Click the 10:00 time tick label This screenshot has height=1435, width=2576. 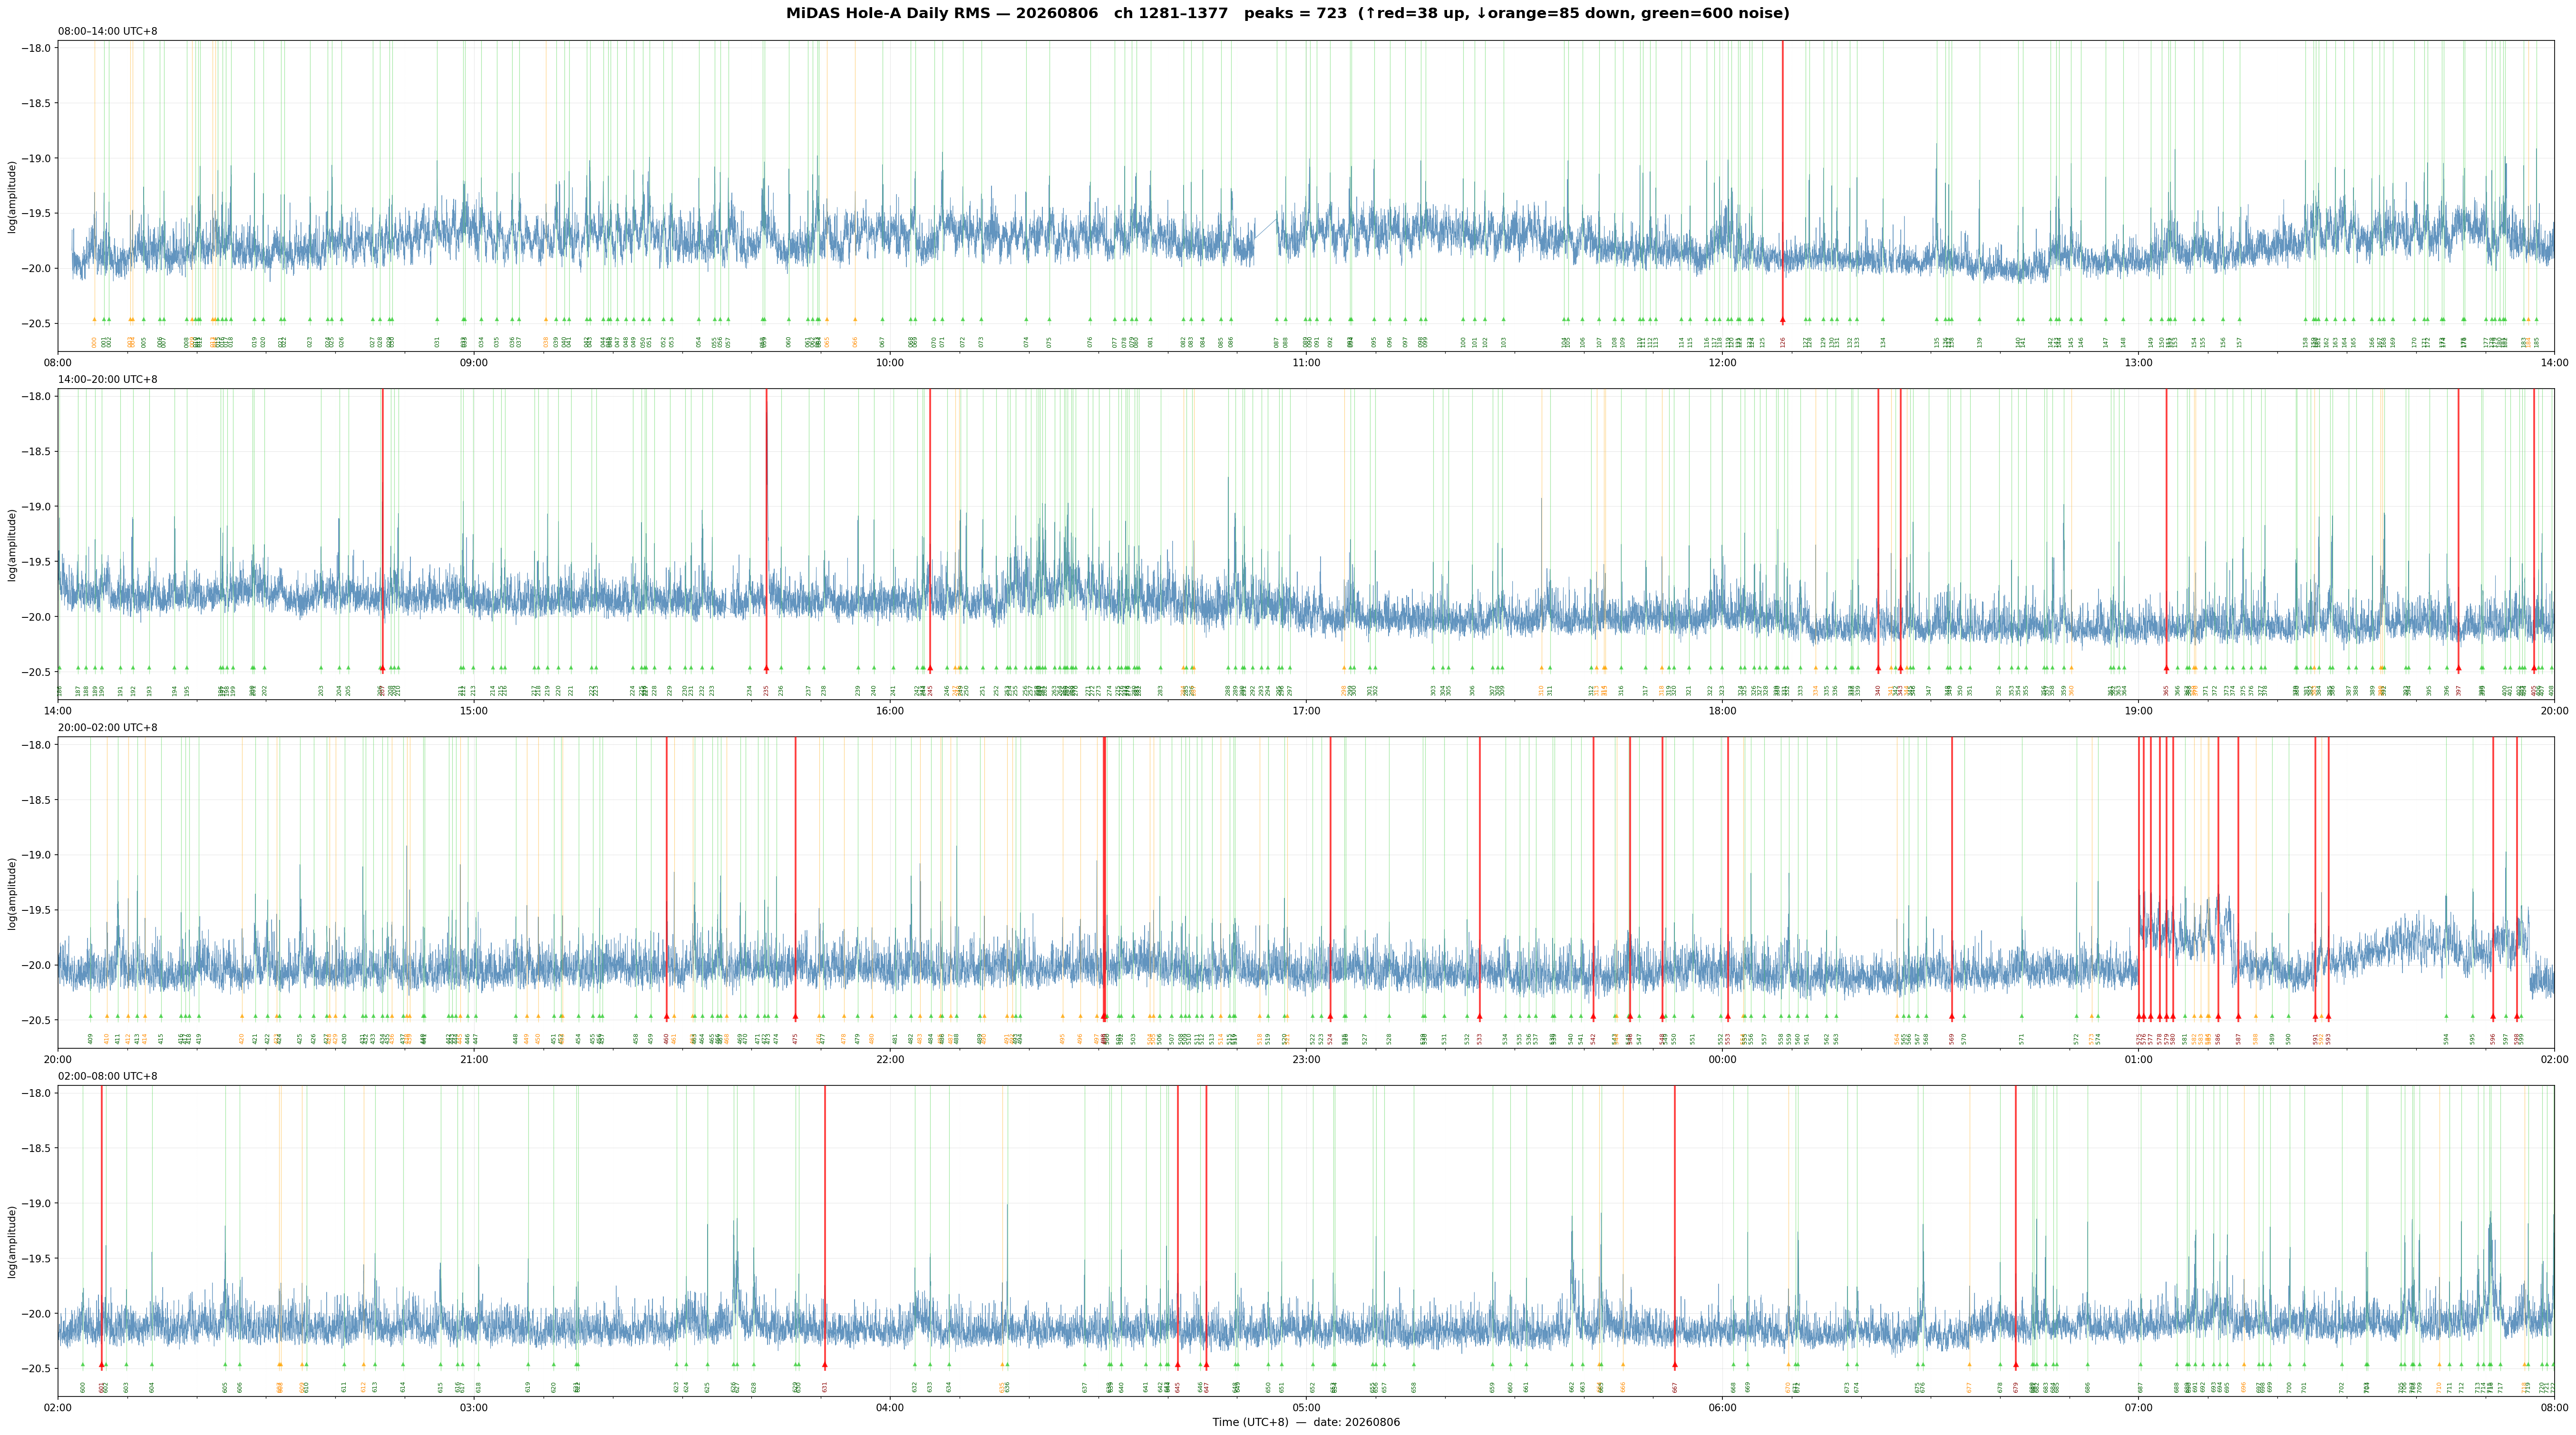890,363
